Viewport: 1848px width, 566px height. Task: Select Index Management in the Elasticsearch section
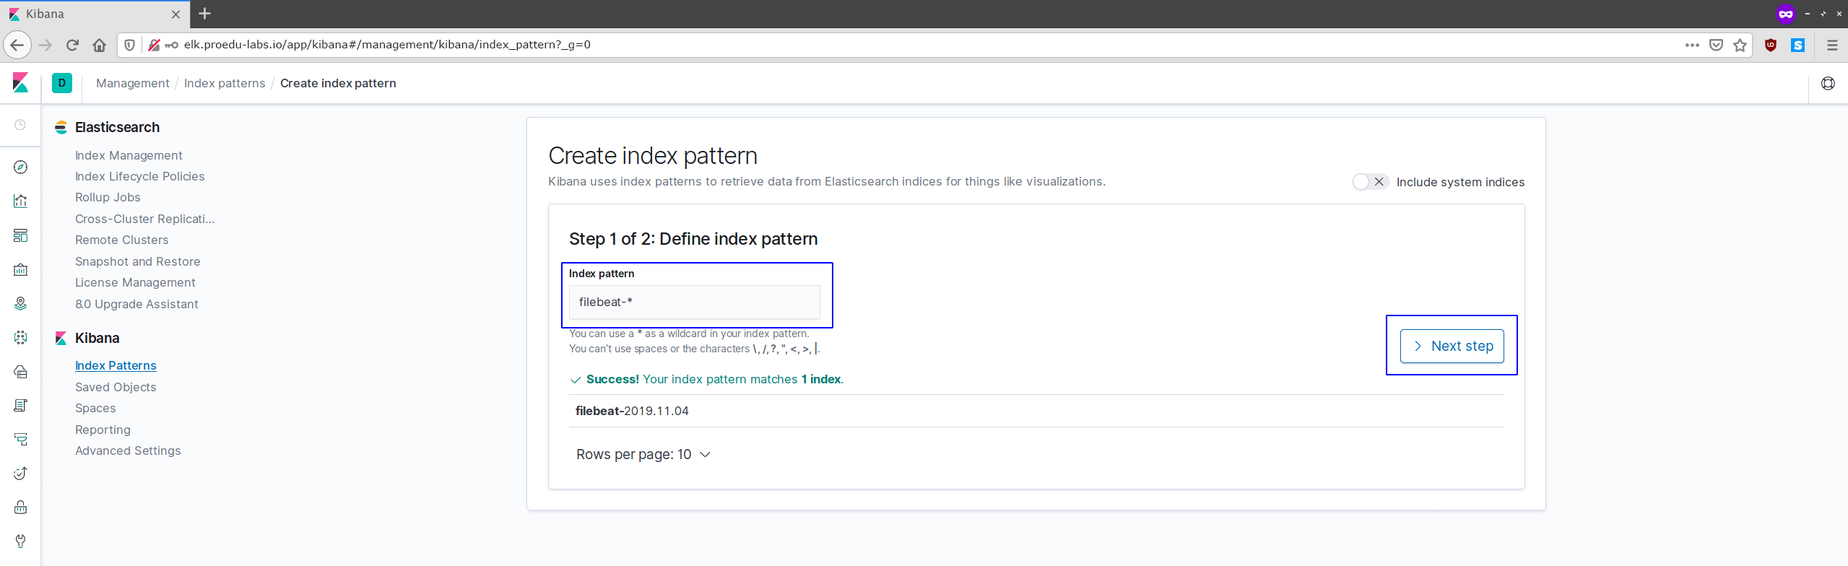click(x=129, y=155)
